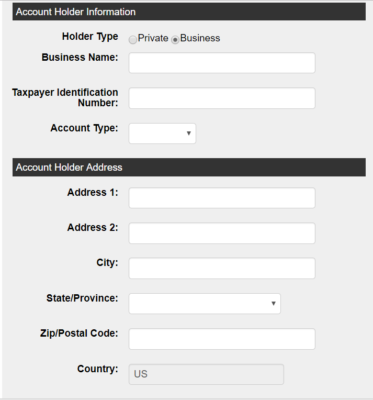
Task: Focus the Taxpayer Identification Number input box
Action: (x=222, y=98)
